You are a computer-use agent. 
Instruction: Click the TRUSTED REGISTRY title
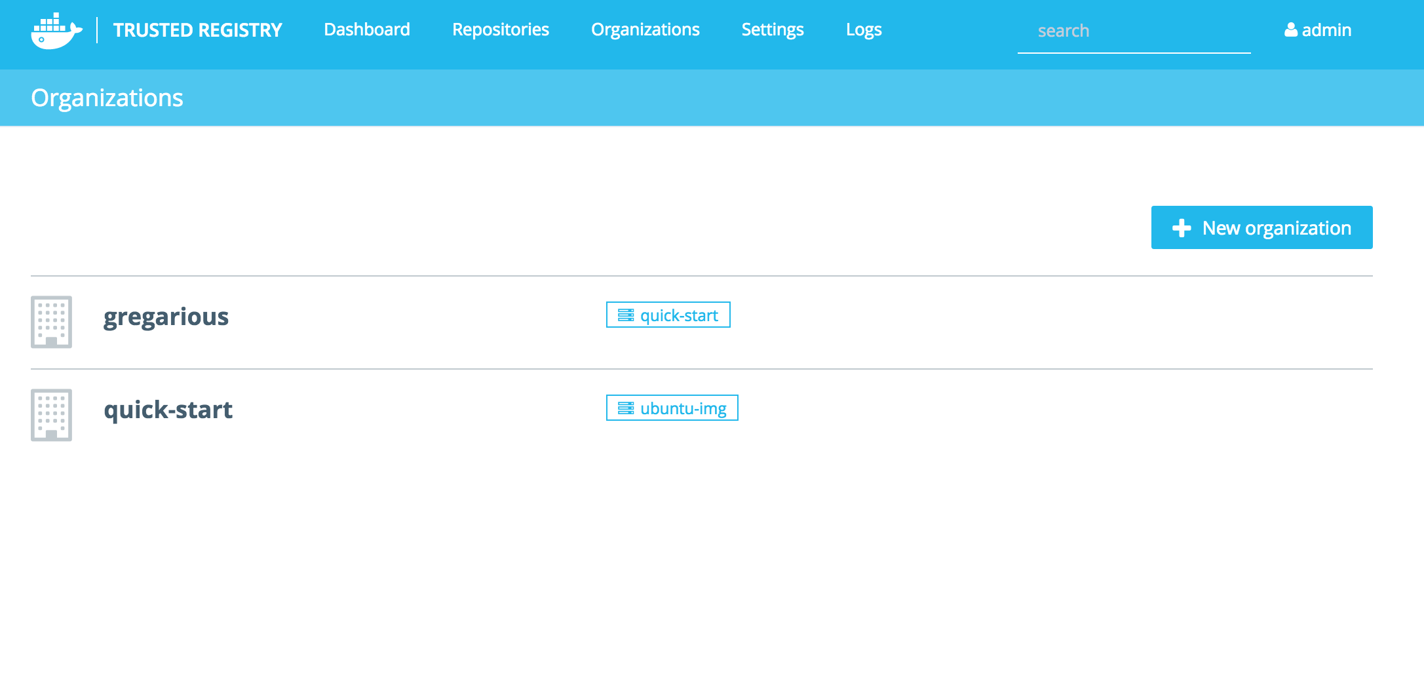(197, 30)
